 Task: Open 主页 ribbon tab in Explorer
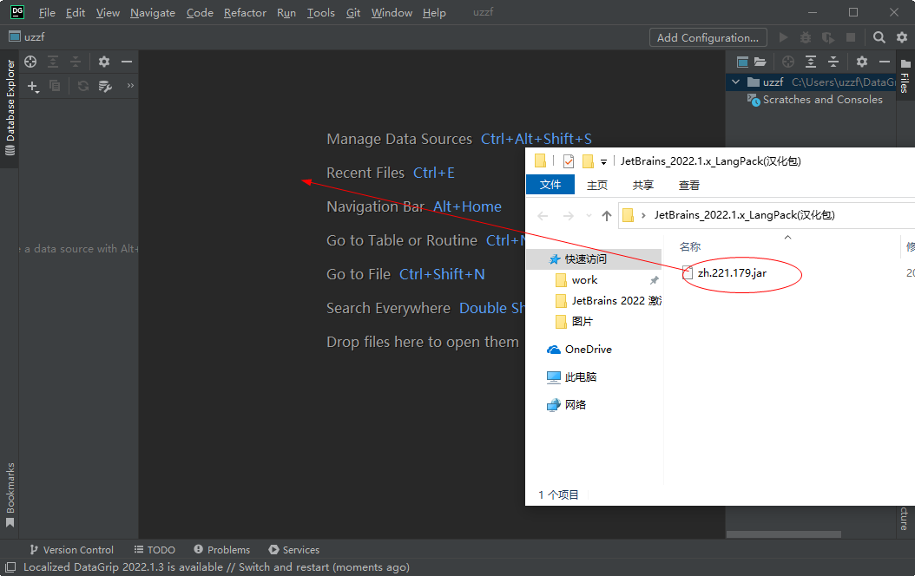click(x=597, y=186)
